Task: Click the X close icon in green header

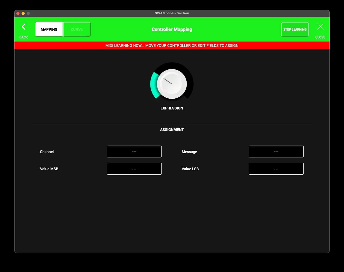Action: tap(320, 27)
